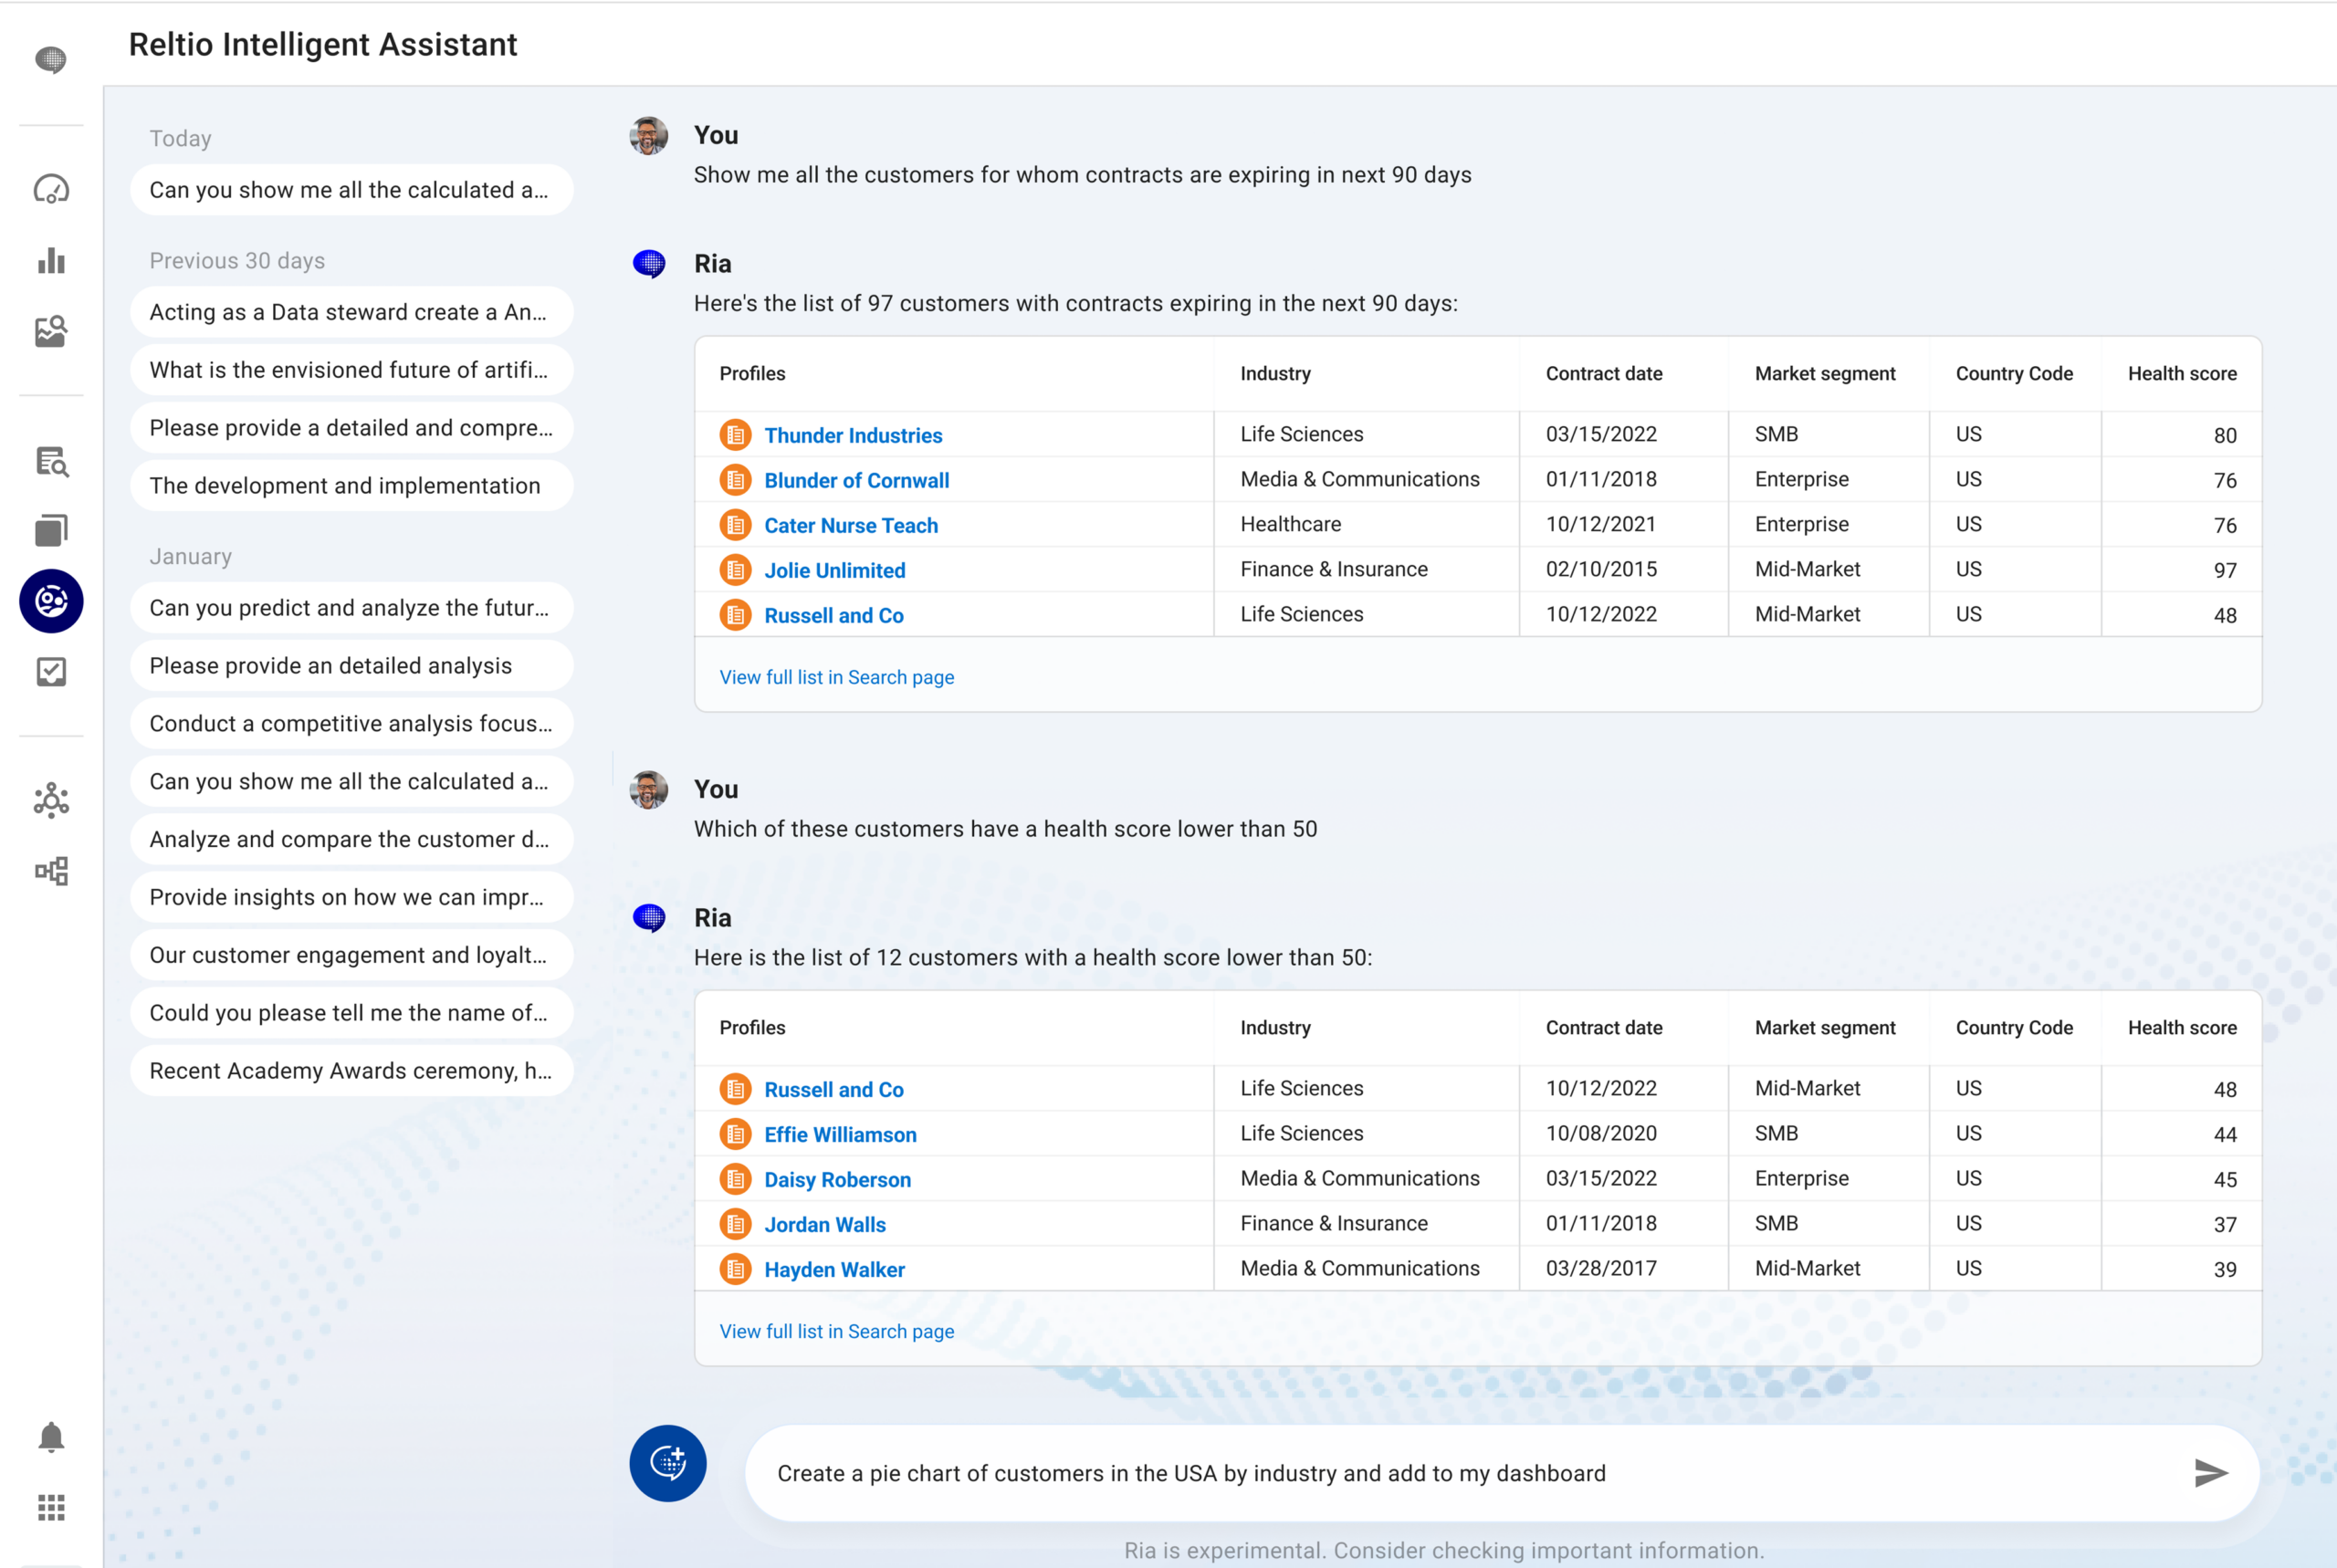Select Can you predict and analyze future conversation

(351, 607)
